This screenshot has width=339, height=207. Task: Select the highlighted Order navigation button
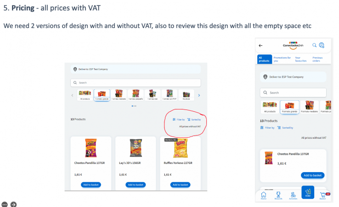[308, 192]
